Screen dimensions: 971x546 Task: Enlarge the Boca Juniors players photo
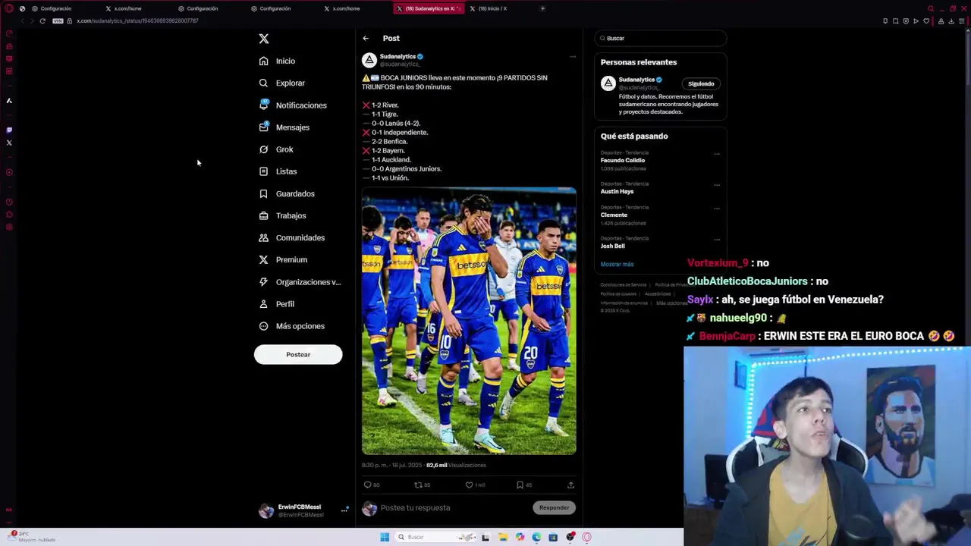click(x=469, y=321)
